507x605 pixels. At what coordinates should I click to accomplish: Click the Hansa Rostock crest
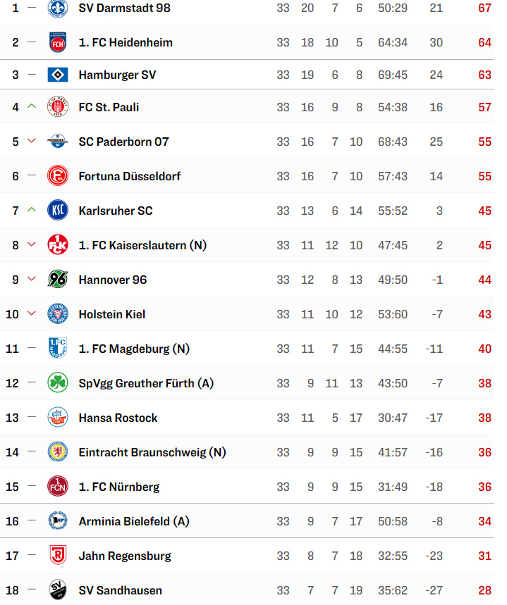click(x=58, y=418)
